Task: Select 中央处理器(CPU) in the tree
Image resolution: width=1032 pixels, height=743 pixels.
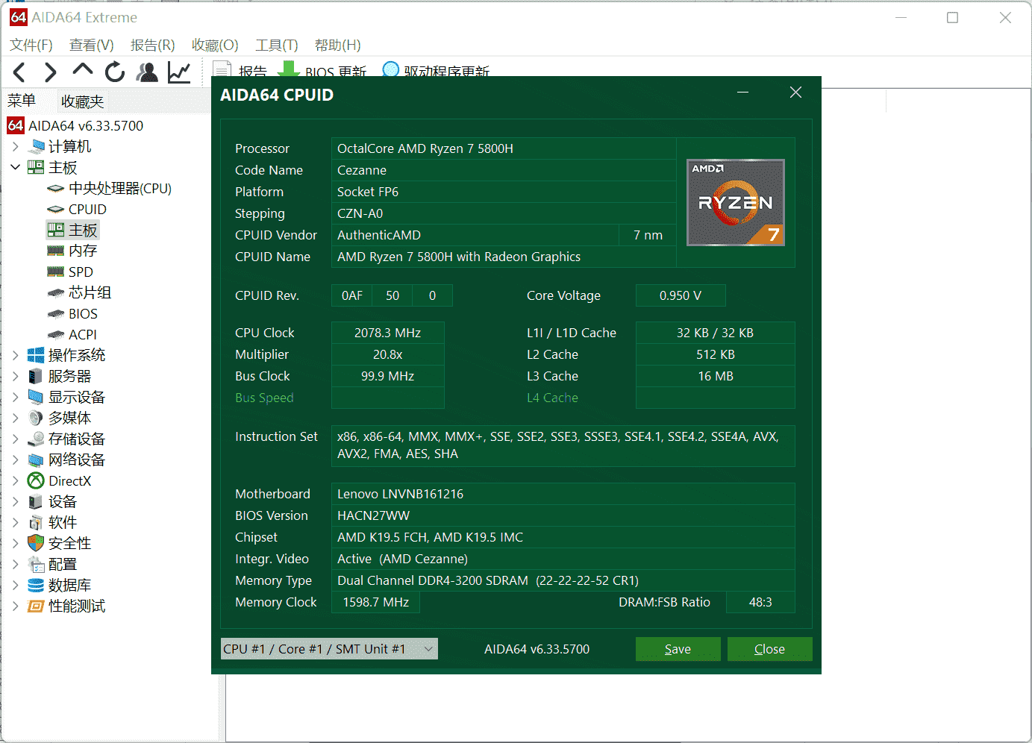Action: [x=120, y=188]
